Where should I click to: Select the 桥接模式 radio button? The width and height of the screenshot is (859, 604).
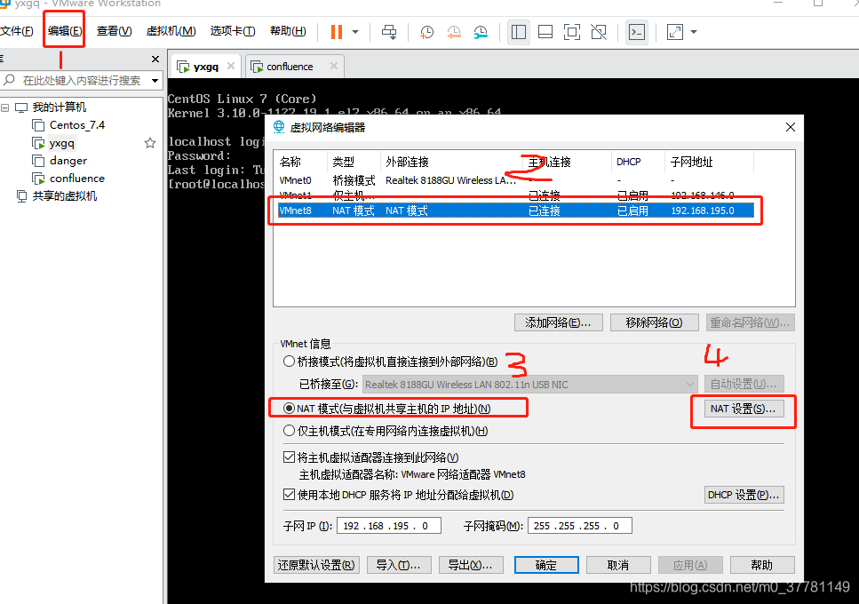[x=289, y=362]
